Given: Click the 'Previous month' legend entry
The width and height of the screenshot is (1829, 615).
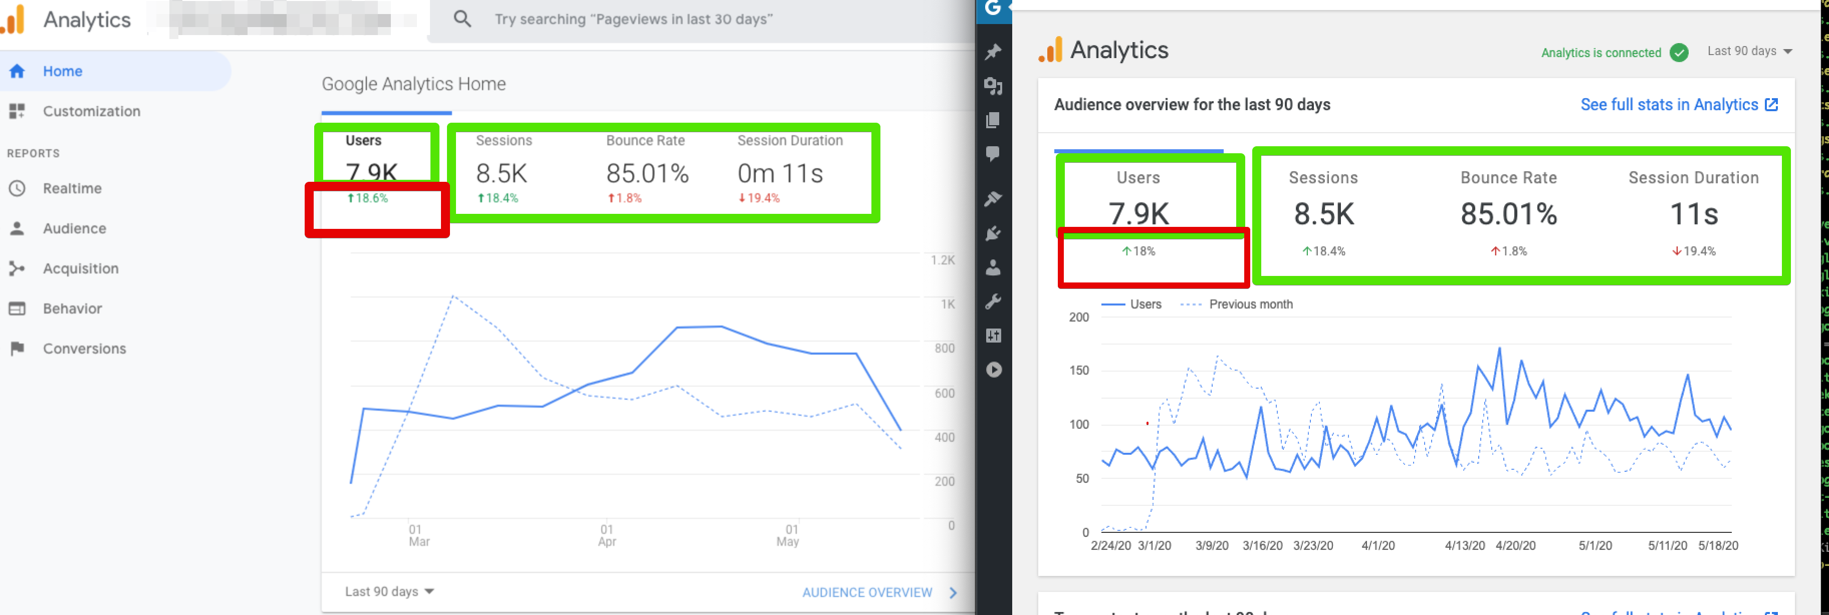Looking at the screenshot, I should pos(1236,304).
